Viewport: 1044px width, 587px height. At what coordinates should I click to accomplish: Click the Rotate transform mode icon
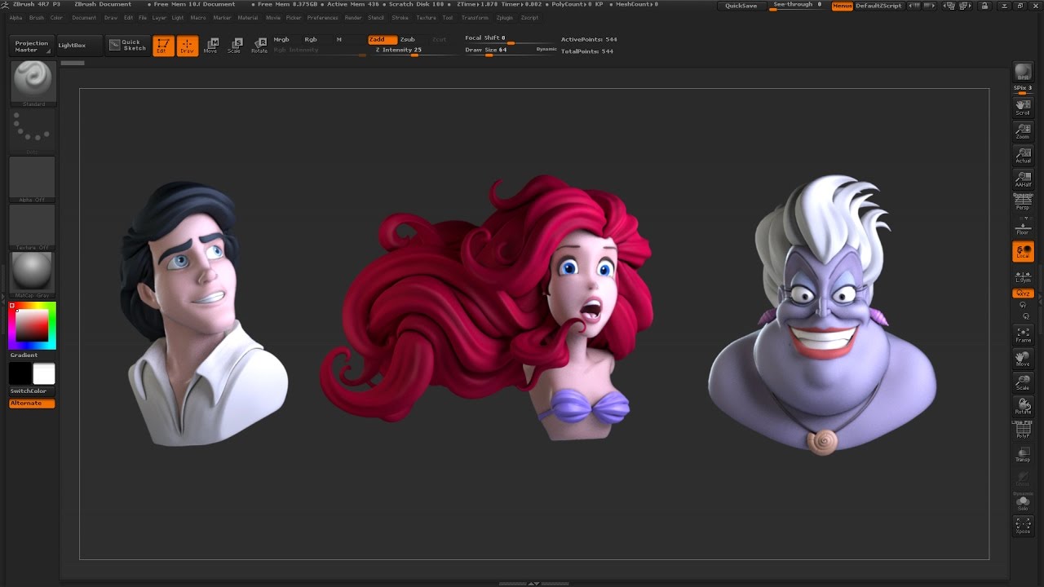[x=259, y=46]
